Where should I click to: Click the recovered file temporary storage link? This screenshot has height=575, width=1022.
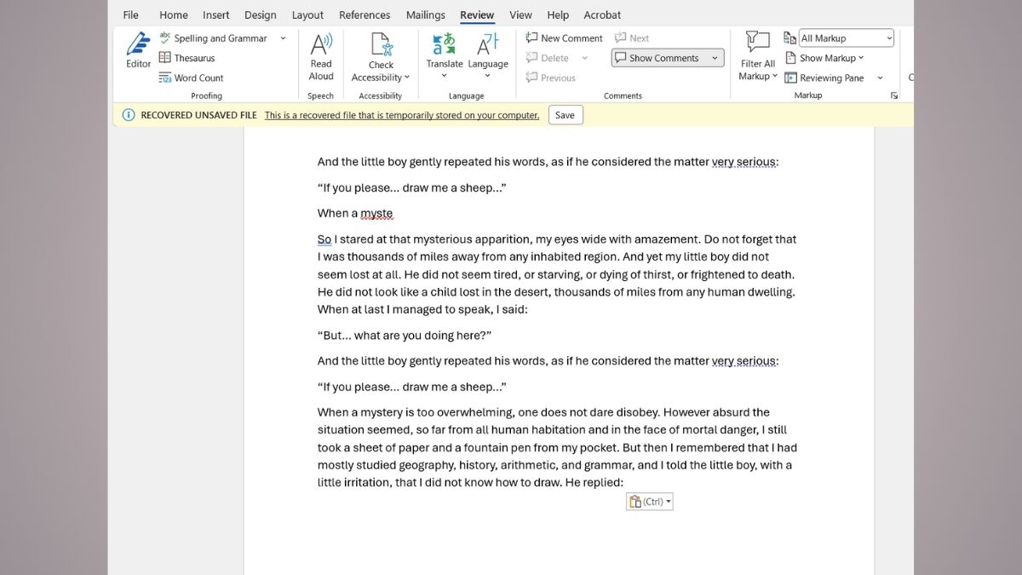(402, 115)
